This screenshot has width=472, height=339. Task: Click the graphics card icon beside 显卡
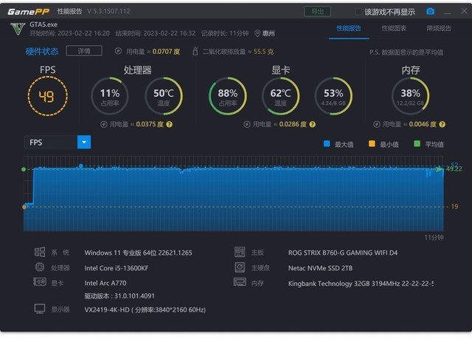coord(40,282)
